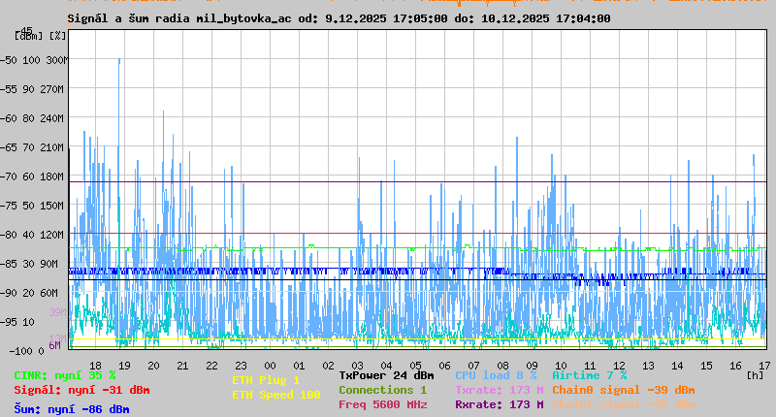Click the '-75' dBm axis value
This screenshot has height=417, width=776.
(9, 206)
